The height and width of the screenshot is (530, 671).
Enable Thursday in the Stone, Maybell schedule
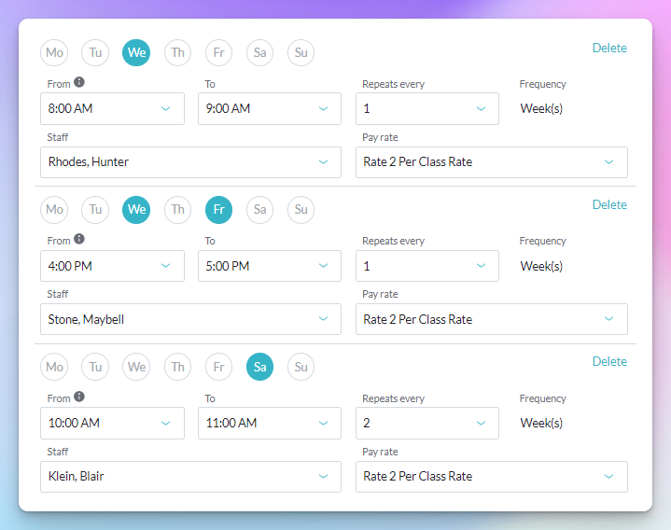(x=177, y=210)
